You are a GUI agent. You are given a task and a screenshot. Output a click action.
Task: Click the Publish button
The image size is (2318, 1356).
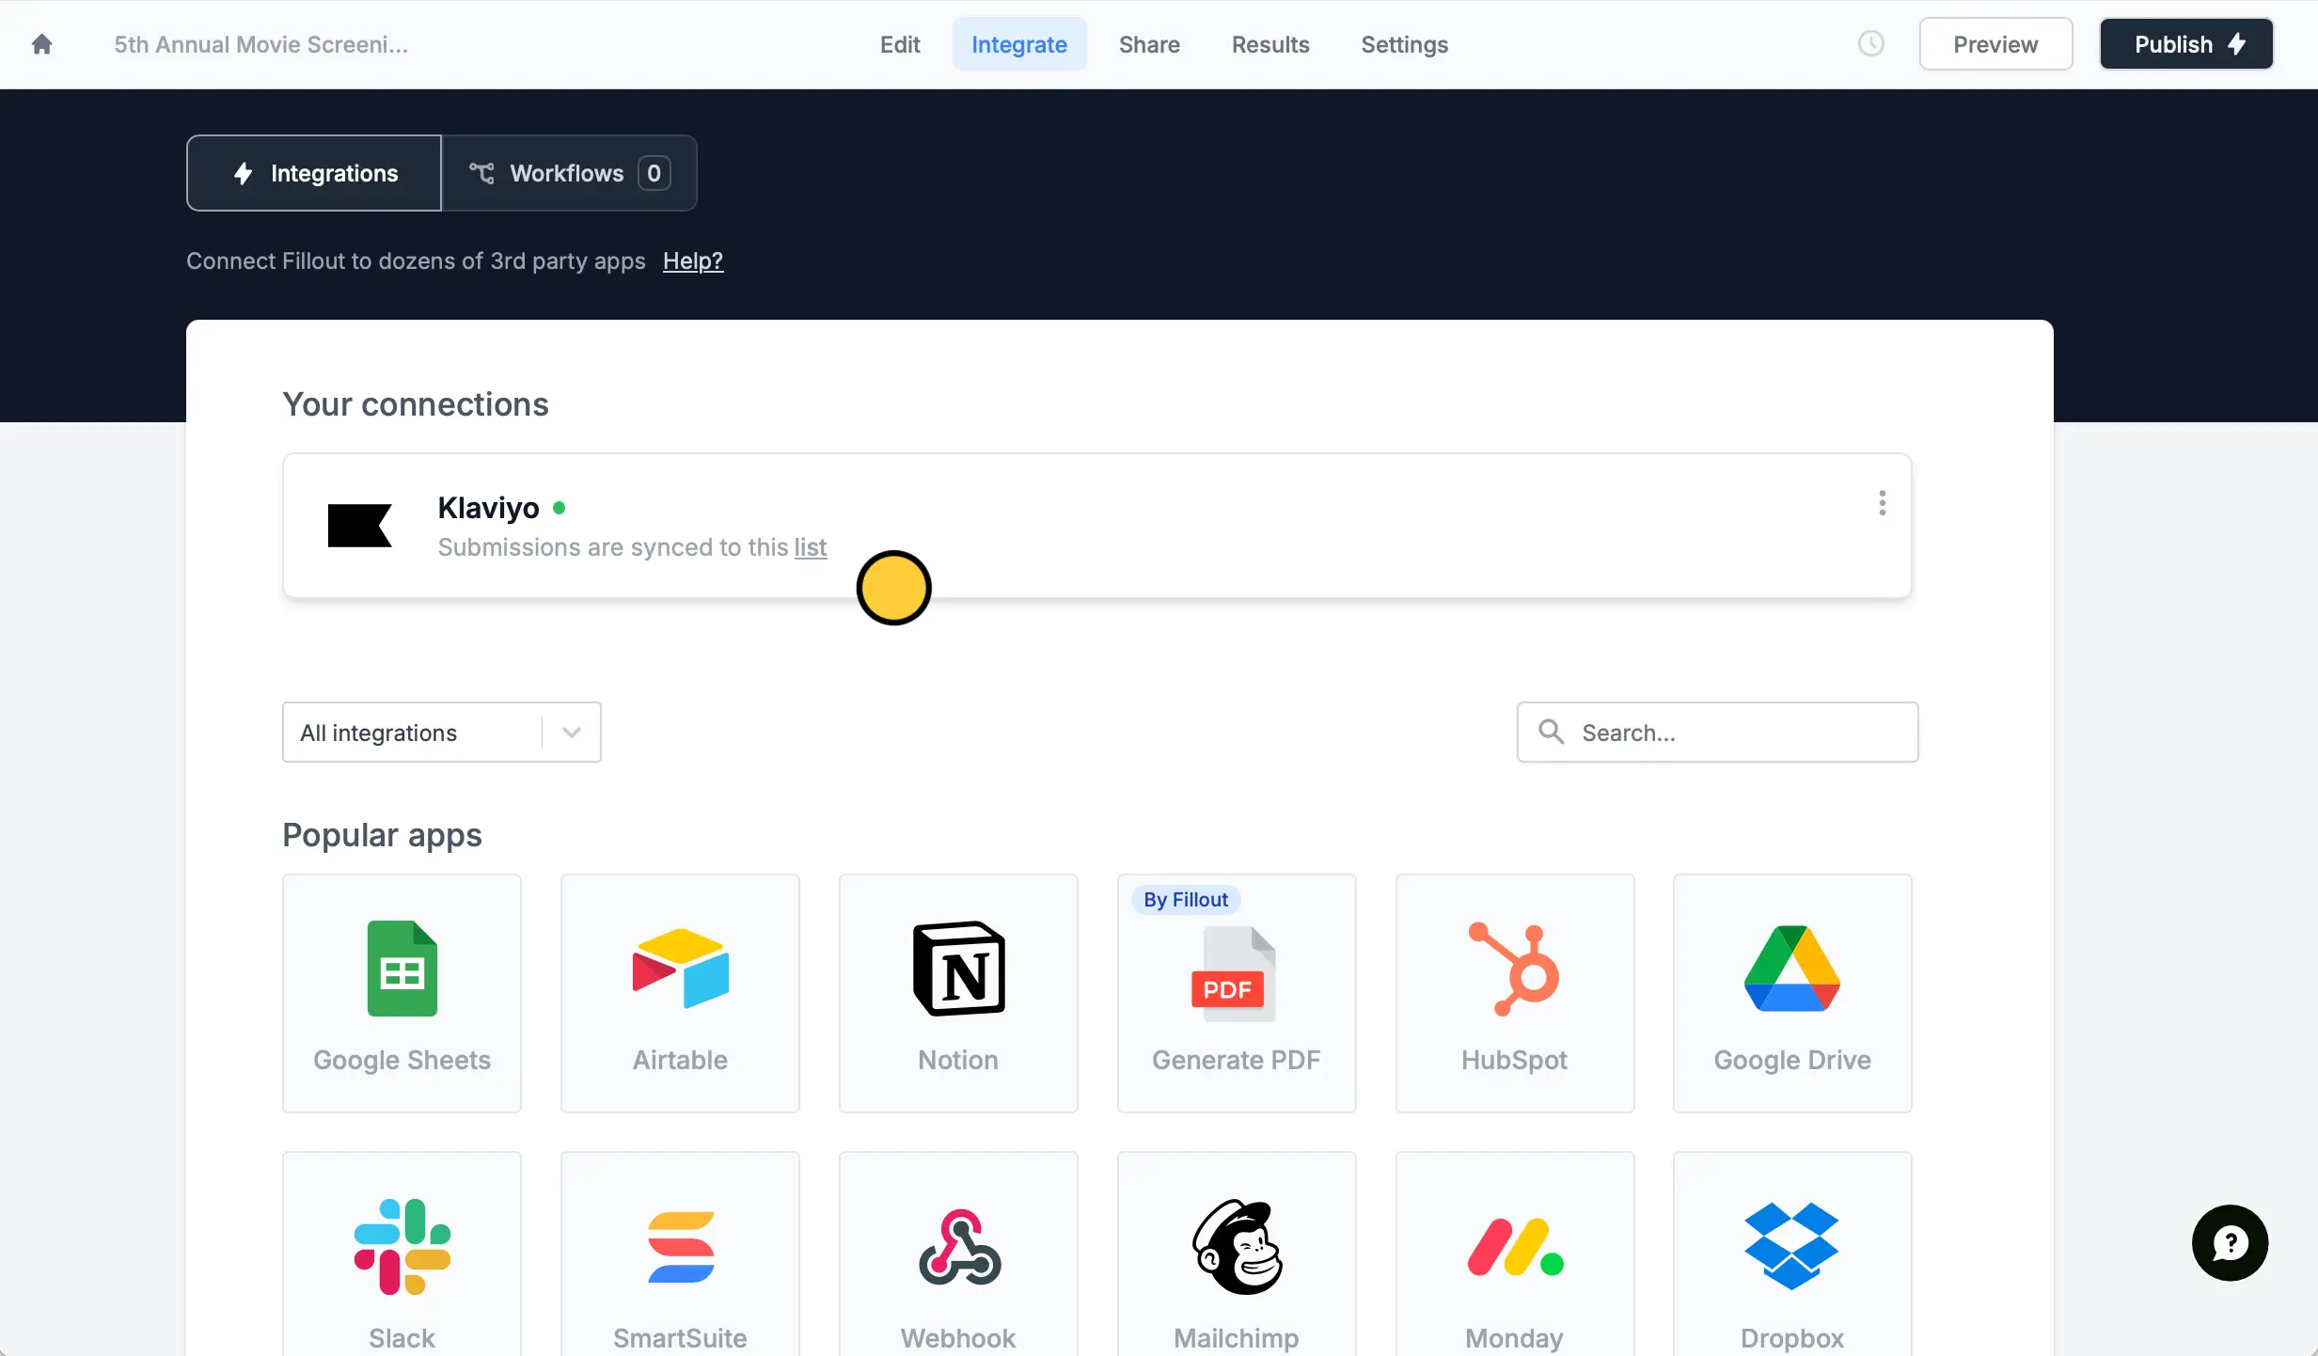[x=2185, y=43]
